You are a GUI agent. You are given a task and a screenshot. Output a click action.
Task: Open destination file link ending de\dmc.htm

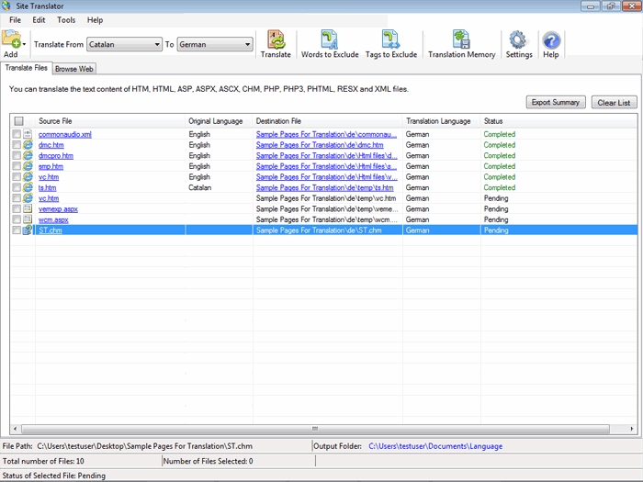(x=320, y=145)
